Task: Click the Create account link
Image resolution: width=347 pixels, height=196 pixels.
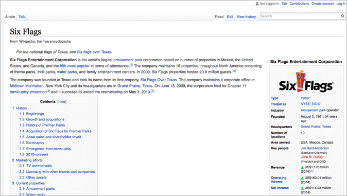Action: [x=323, y=4]
